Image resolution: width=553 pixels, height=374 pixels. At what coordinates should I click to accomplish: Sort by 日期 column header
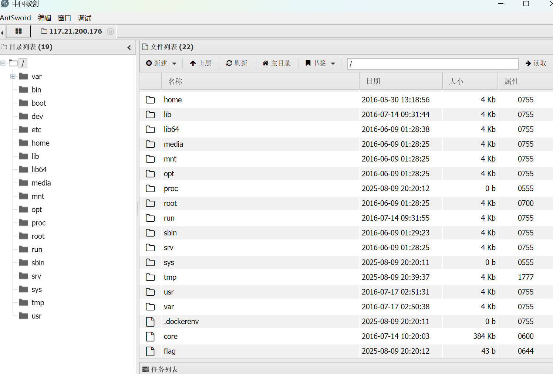(401, 81)
